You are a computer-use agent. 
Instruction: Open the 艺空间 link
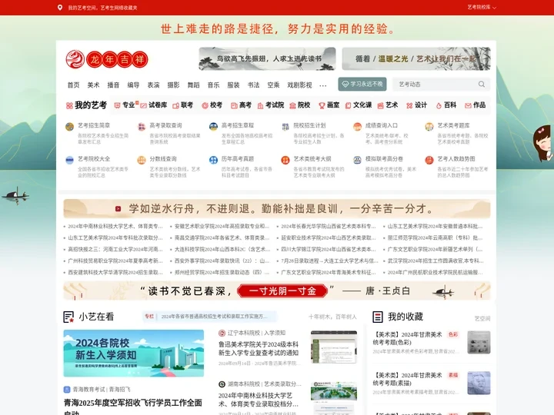click(482, 319)
